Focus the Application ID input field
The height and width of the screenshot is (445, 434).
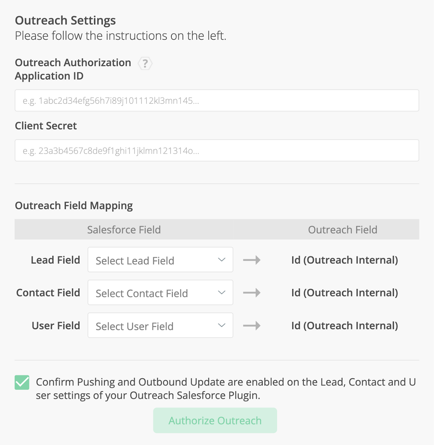[217, 101]
